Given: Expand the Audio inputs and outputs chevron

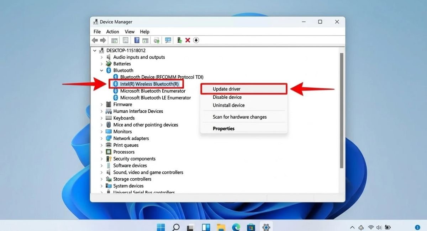Looking at the screenshot, I should [101, 57].
